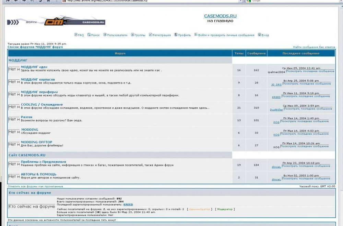Click Отметить все форумы как прочитанные

point(35,186)
